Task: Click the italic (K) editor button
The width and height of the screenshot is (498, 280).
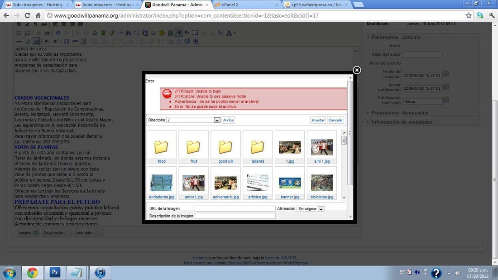Action: pos(27,24)
